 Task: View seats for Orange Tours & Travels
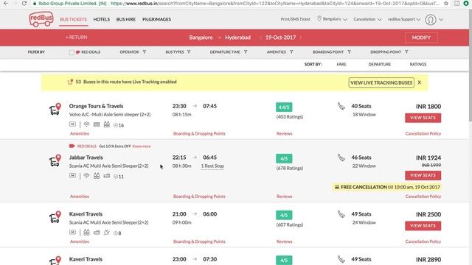[x=423, y=118]
